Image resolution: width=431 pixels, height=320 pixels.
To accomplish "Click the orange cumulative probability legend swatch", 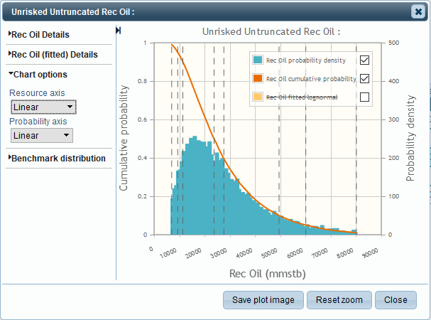I will 258,79.
